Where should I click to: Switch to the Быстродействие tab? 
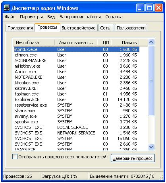click(x=79, y=28)
